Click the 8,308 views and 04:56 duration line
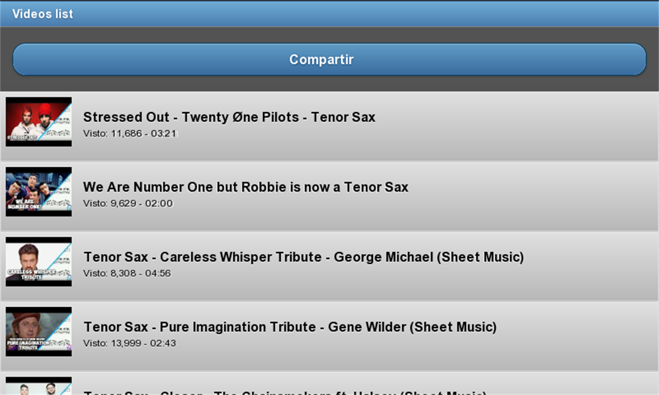659x395 pixels. [127, 273]
